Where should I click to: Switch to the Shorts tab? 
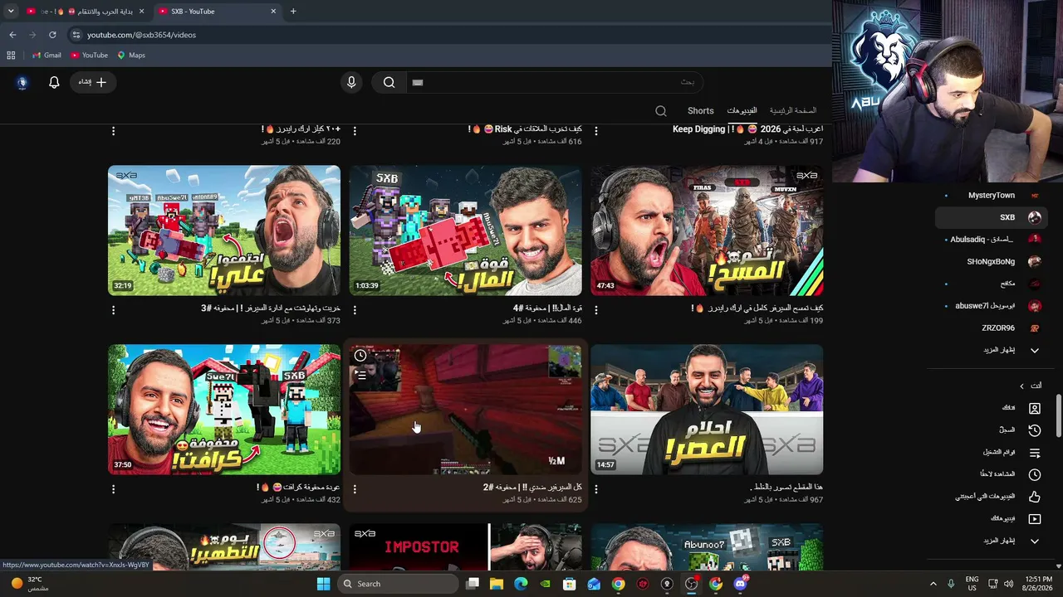pyautogui.click(x=700, y=111)
